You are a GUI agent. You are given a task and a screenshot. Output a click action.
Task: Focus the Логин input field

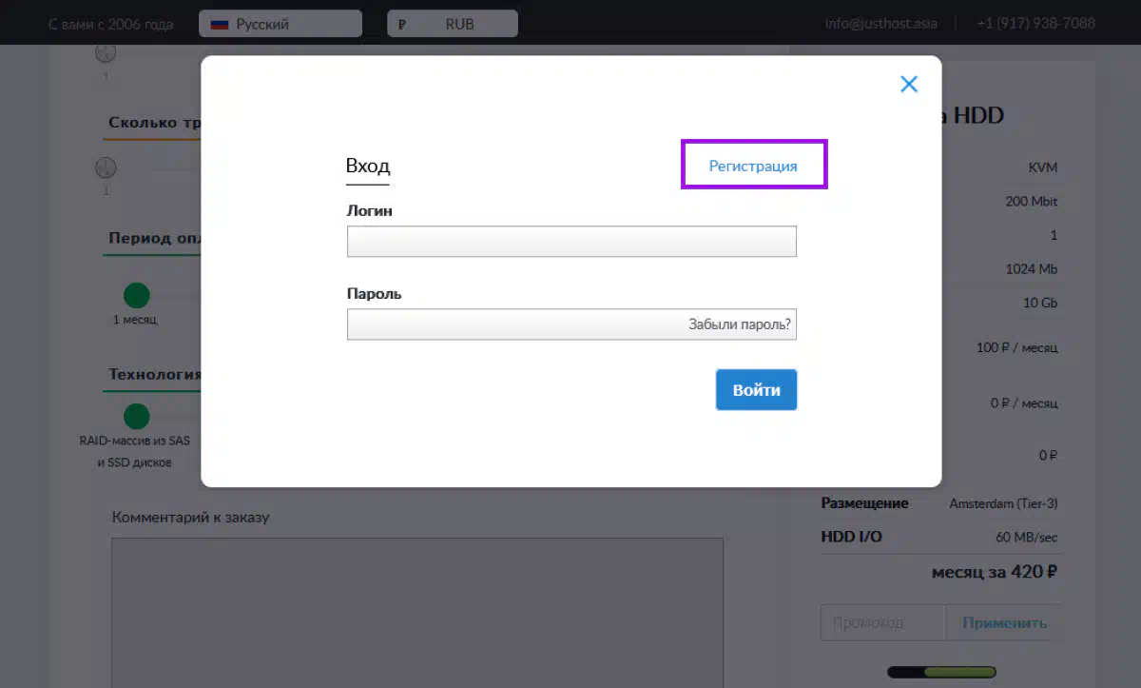click(x=571, y=242)
